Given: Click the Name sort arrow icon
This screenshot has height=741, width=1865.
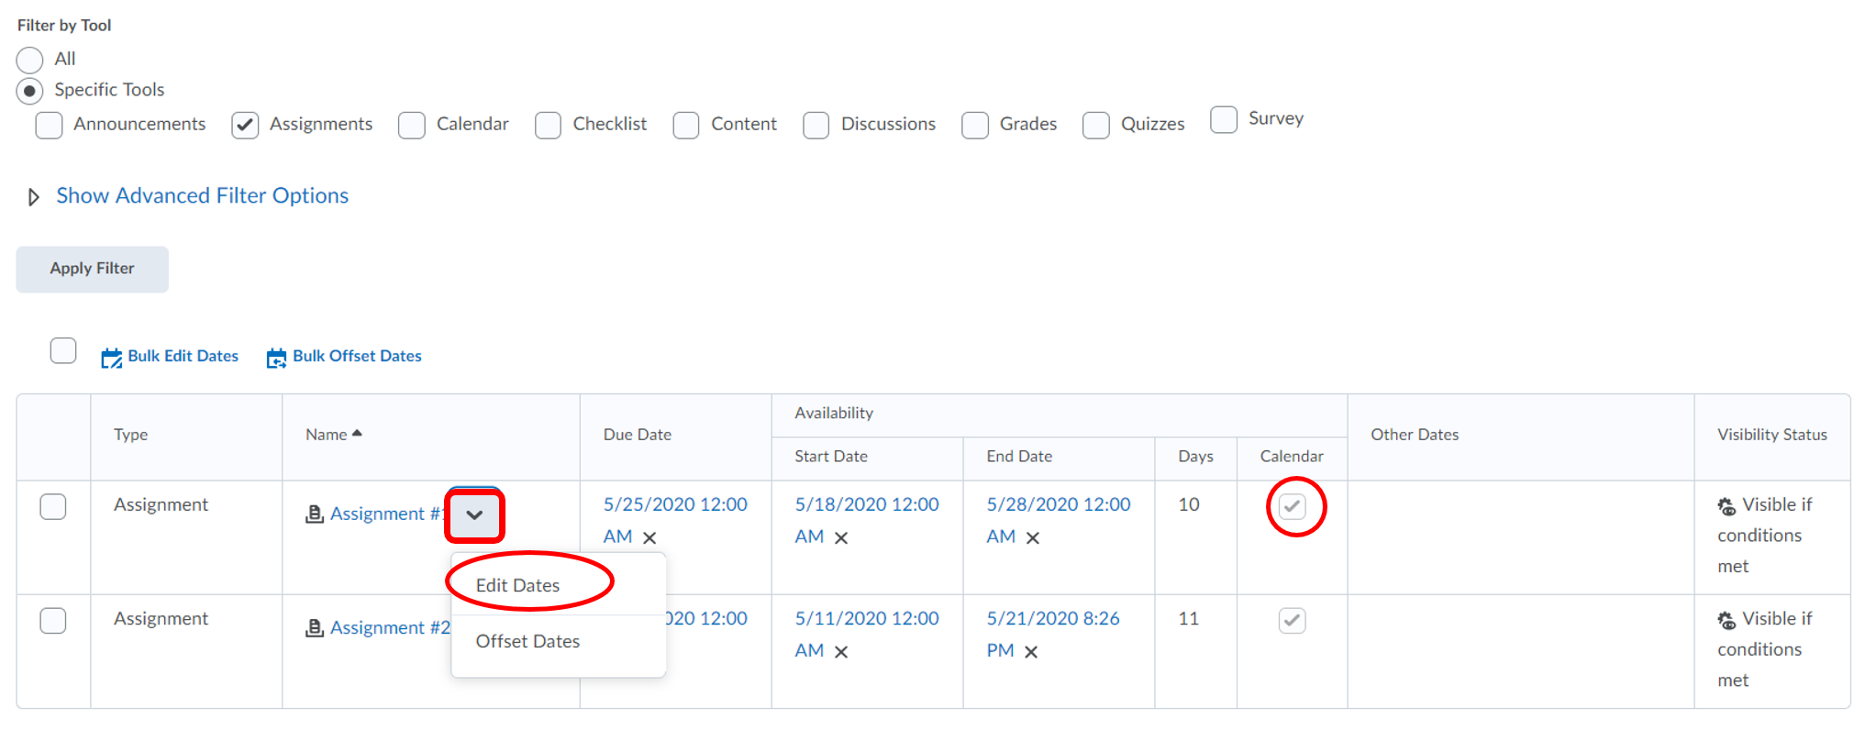Looking at the screenshot, I should (357, 433).
